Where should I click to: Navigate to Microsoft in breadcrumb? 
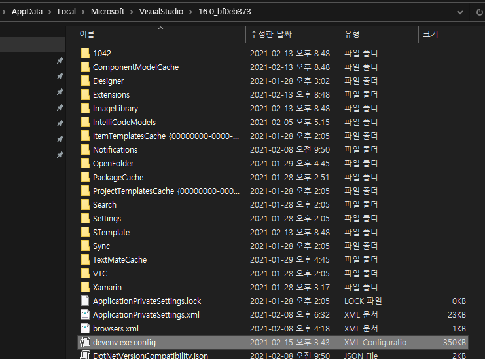[x=107, y=12]
